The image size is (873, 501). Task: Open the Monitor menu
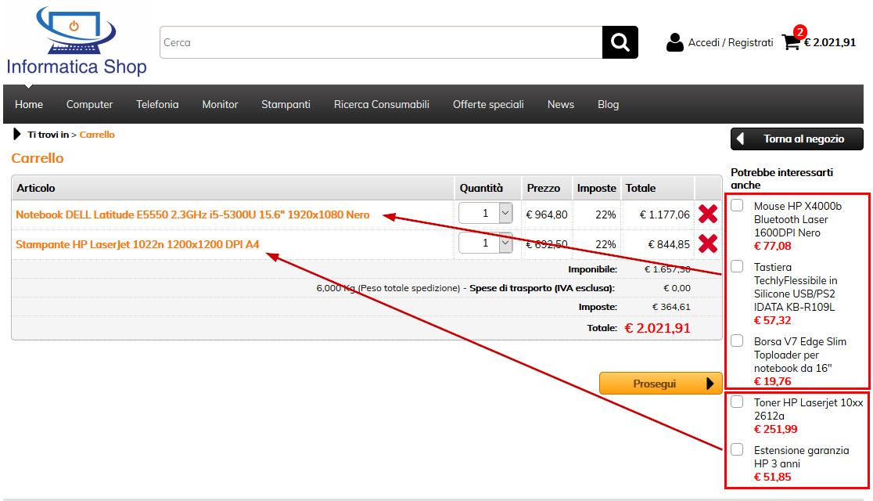[220, 104]
